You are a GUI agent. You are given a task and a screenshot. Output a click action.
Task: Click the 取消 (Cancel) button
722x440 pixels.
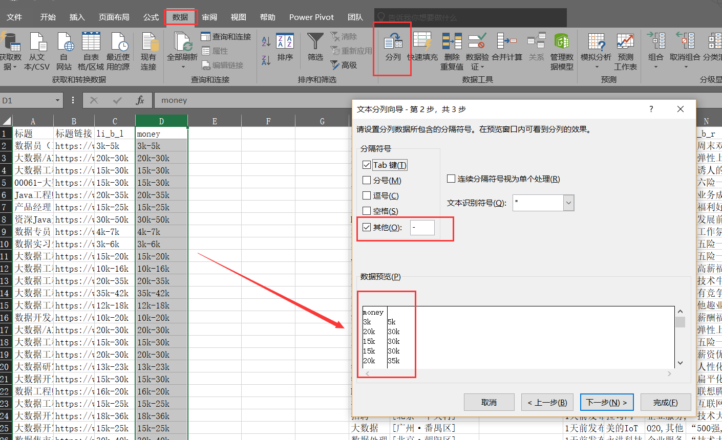pyautogui.click(x=489, y=402)
